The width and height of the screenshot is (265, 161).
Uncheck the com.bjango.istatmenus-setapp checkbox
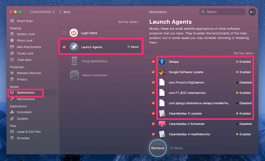point(153,103)
